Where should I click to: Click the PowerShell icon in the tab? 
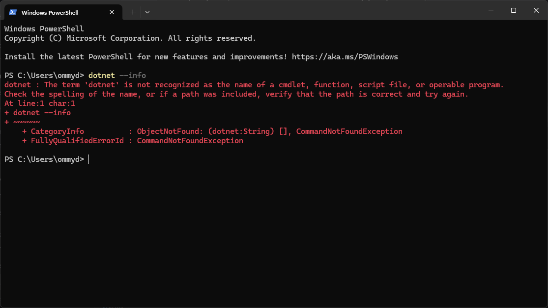coord(13,12)
